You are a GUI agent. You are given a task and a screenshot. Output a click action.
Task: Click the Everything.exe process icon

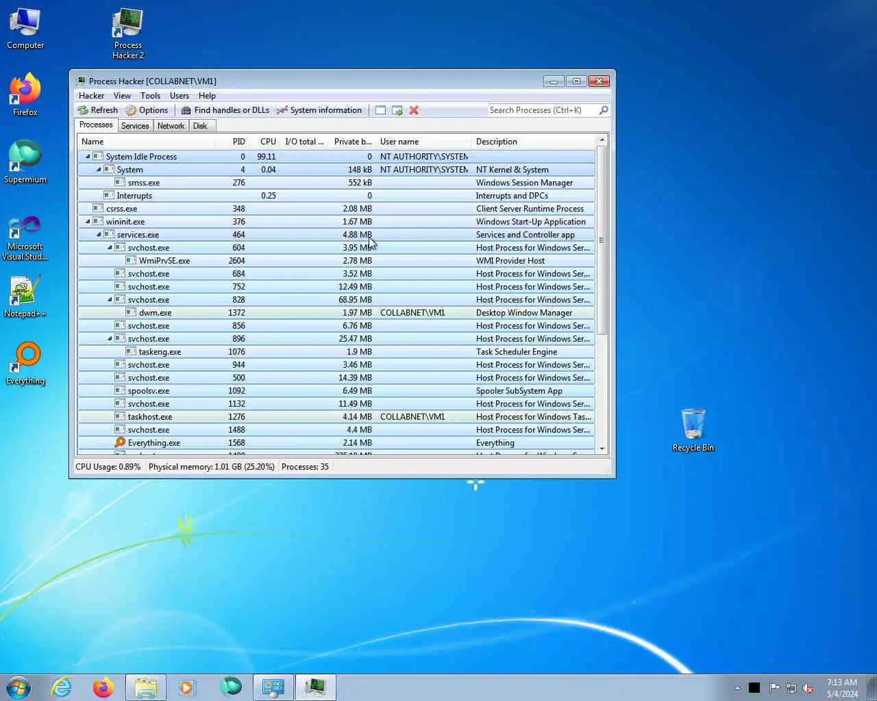(120, 443)
